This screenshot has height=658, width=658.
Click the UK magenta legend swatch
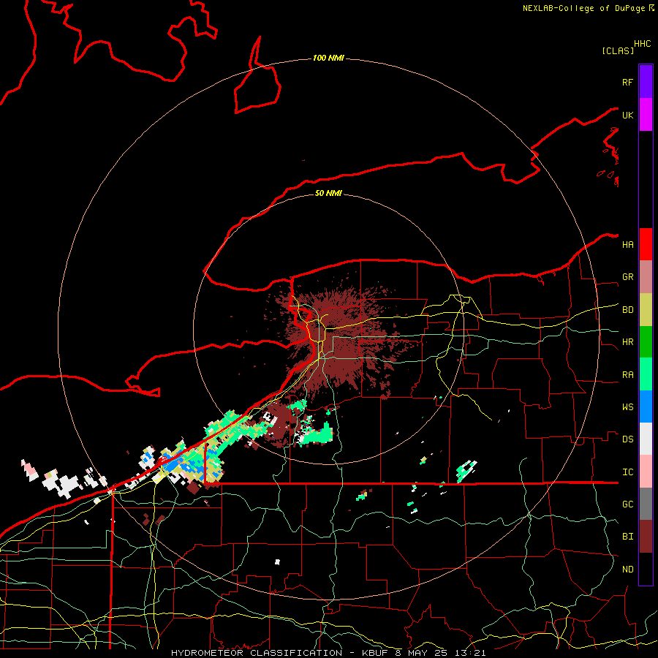[x=646, y=115]
